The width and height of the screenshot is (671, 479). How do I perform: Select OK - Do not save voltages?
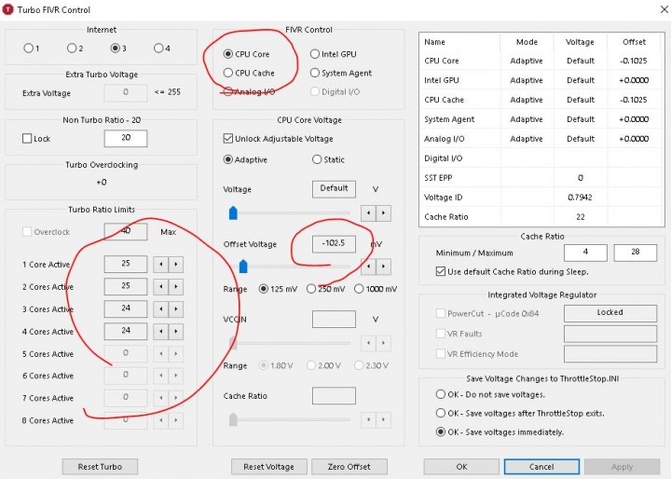click(440, 394)
